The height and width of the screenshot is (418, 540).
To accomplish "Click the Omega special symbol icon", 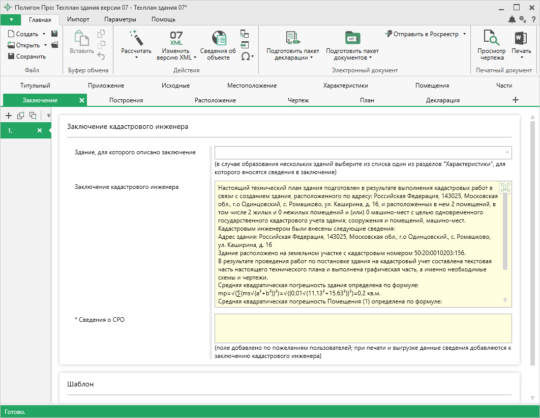I will pos(245,57).
